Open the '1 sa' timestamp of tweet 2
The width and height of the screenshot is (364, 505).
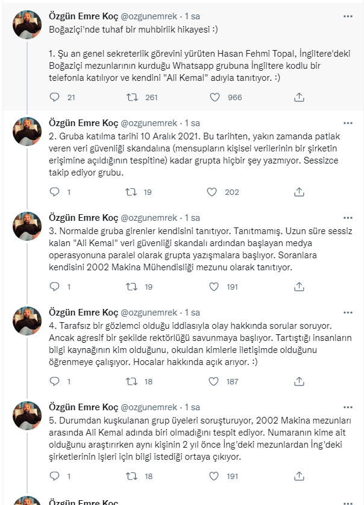click(x=192, y=123)
